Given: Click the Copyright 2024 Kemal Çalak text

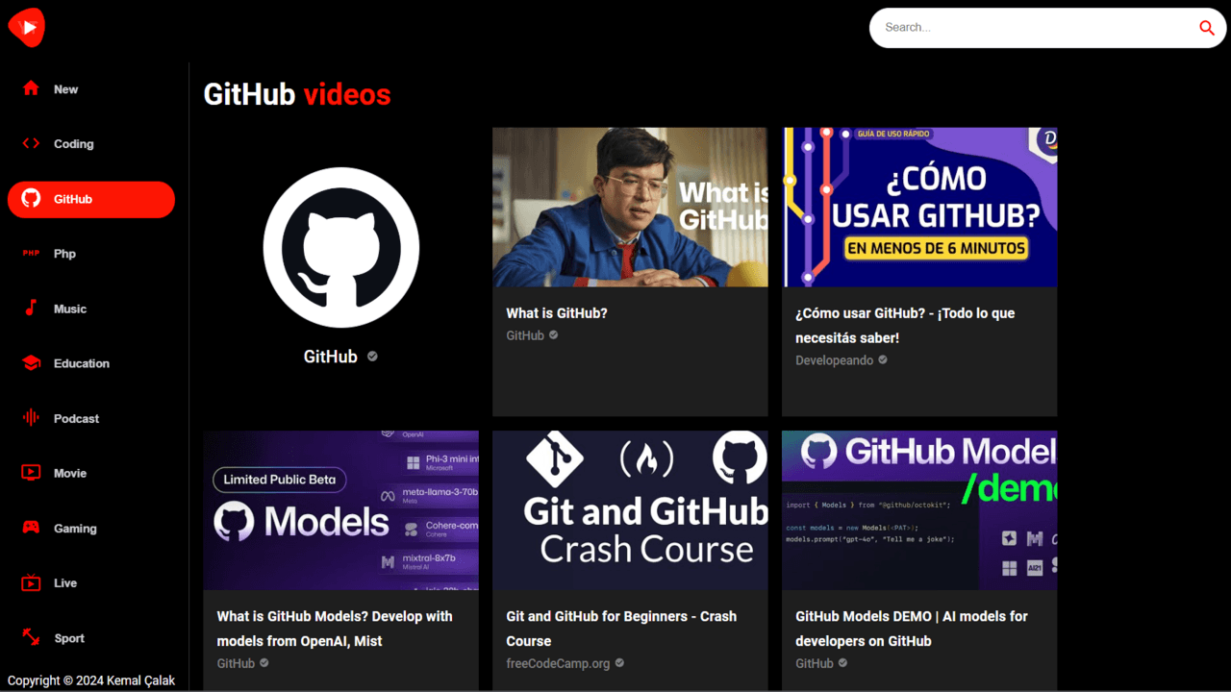Looking at the screenshot, I should (91, 680).
